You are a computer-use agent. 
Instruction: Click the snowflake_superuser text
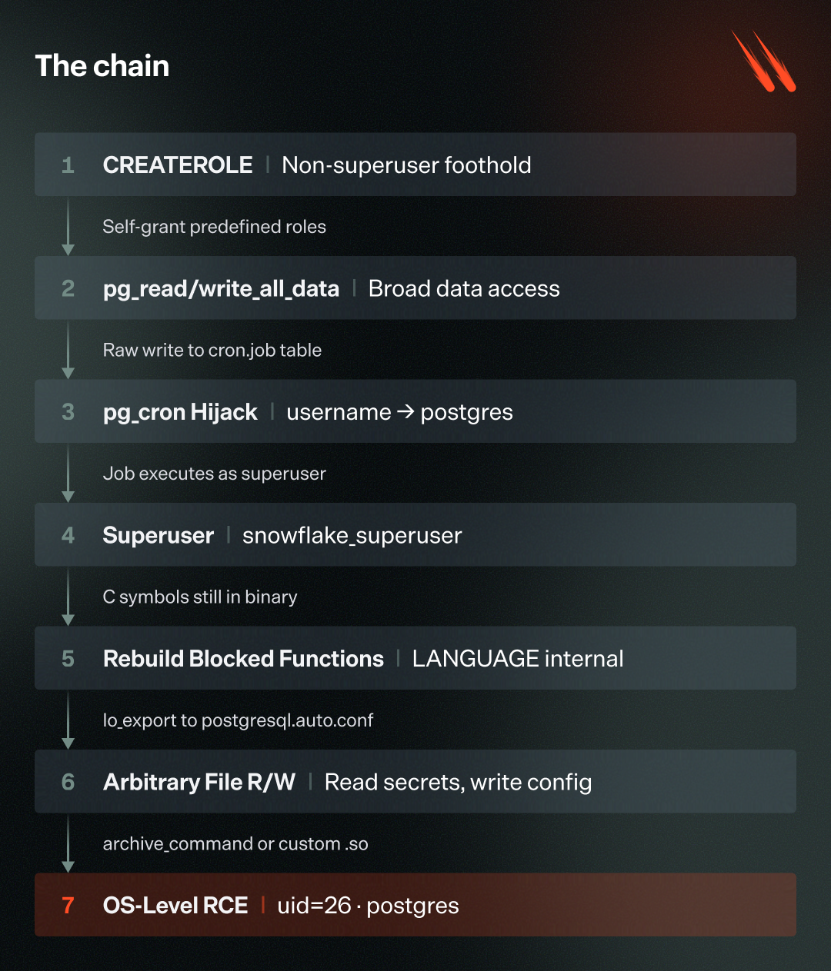click(352, 536)
